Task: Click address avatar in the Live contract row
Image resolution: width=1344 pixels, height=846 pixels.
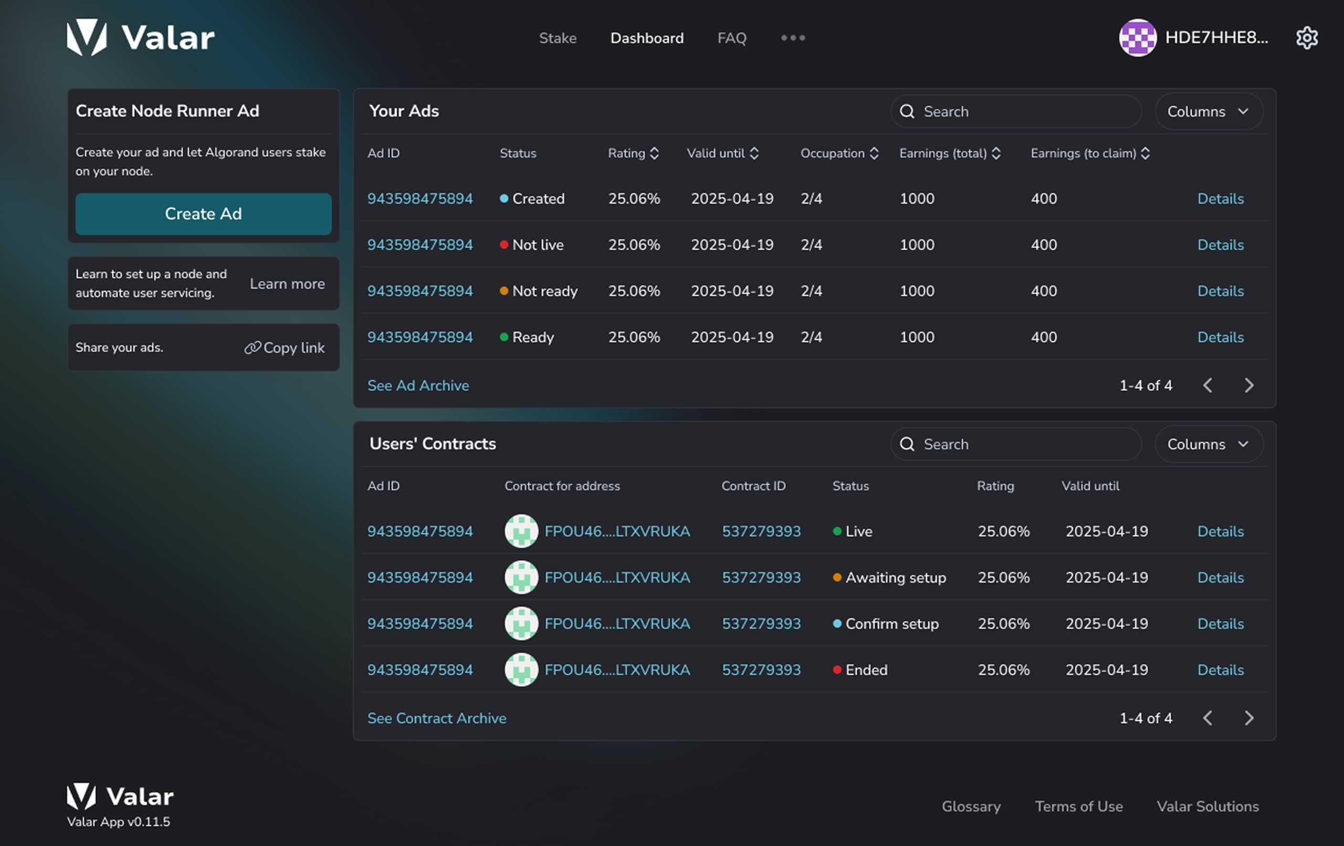Action: pyautogui.click(x=521, y=531)
